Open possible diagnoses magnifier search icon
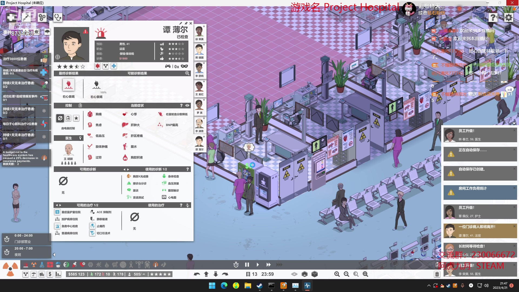Image resolution: width=519 pixels, height=292 pixels. tap(187, 73)
